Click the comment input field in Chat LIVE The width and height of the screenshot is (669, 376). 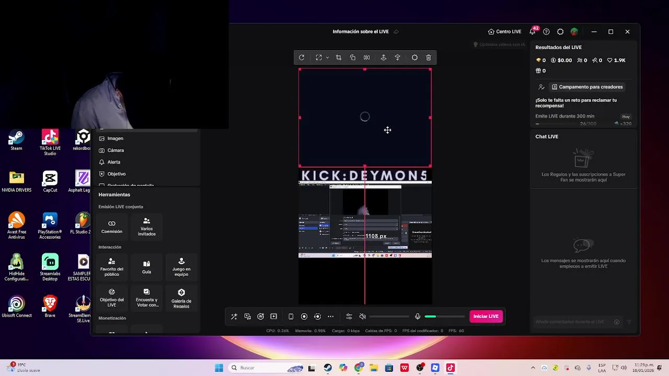point(573,322)
